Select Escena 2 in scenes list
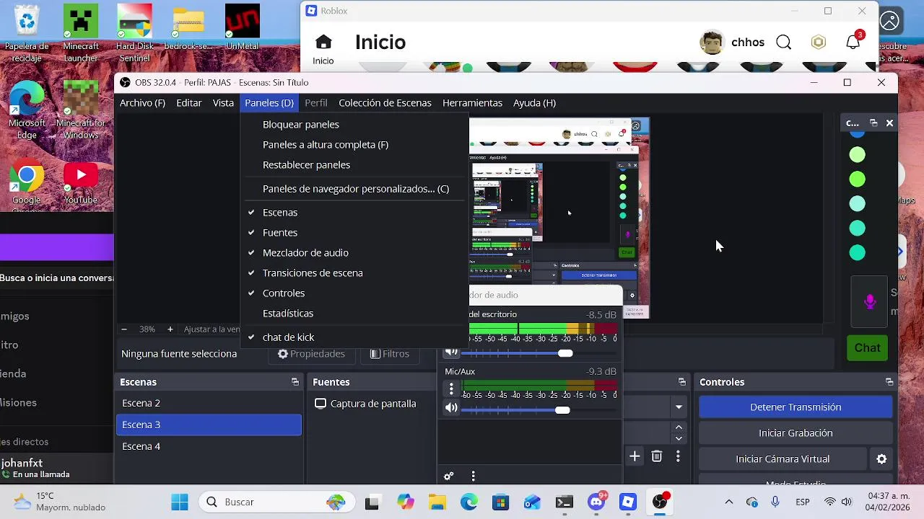924x519 pixels. 209,403
